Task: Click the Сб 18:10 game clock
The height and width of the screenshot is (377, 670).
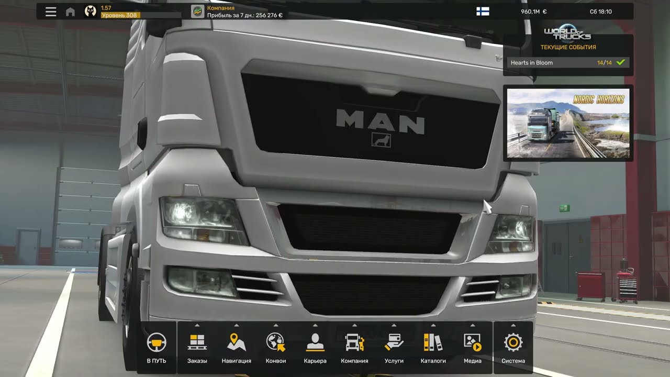Action: click(x=600, y=12)
